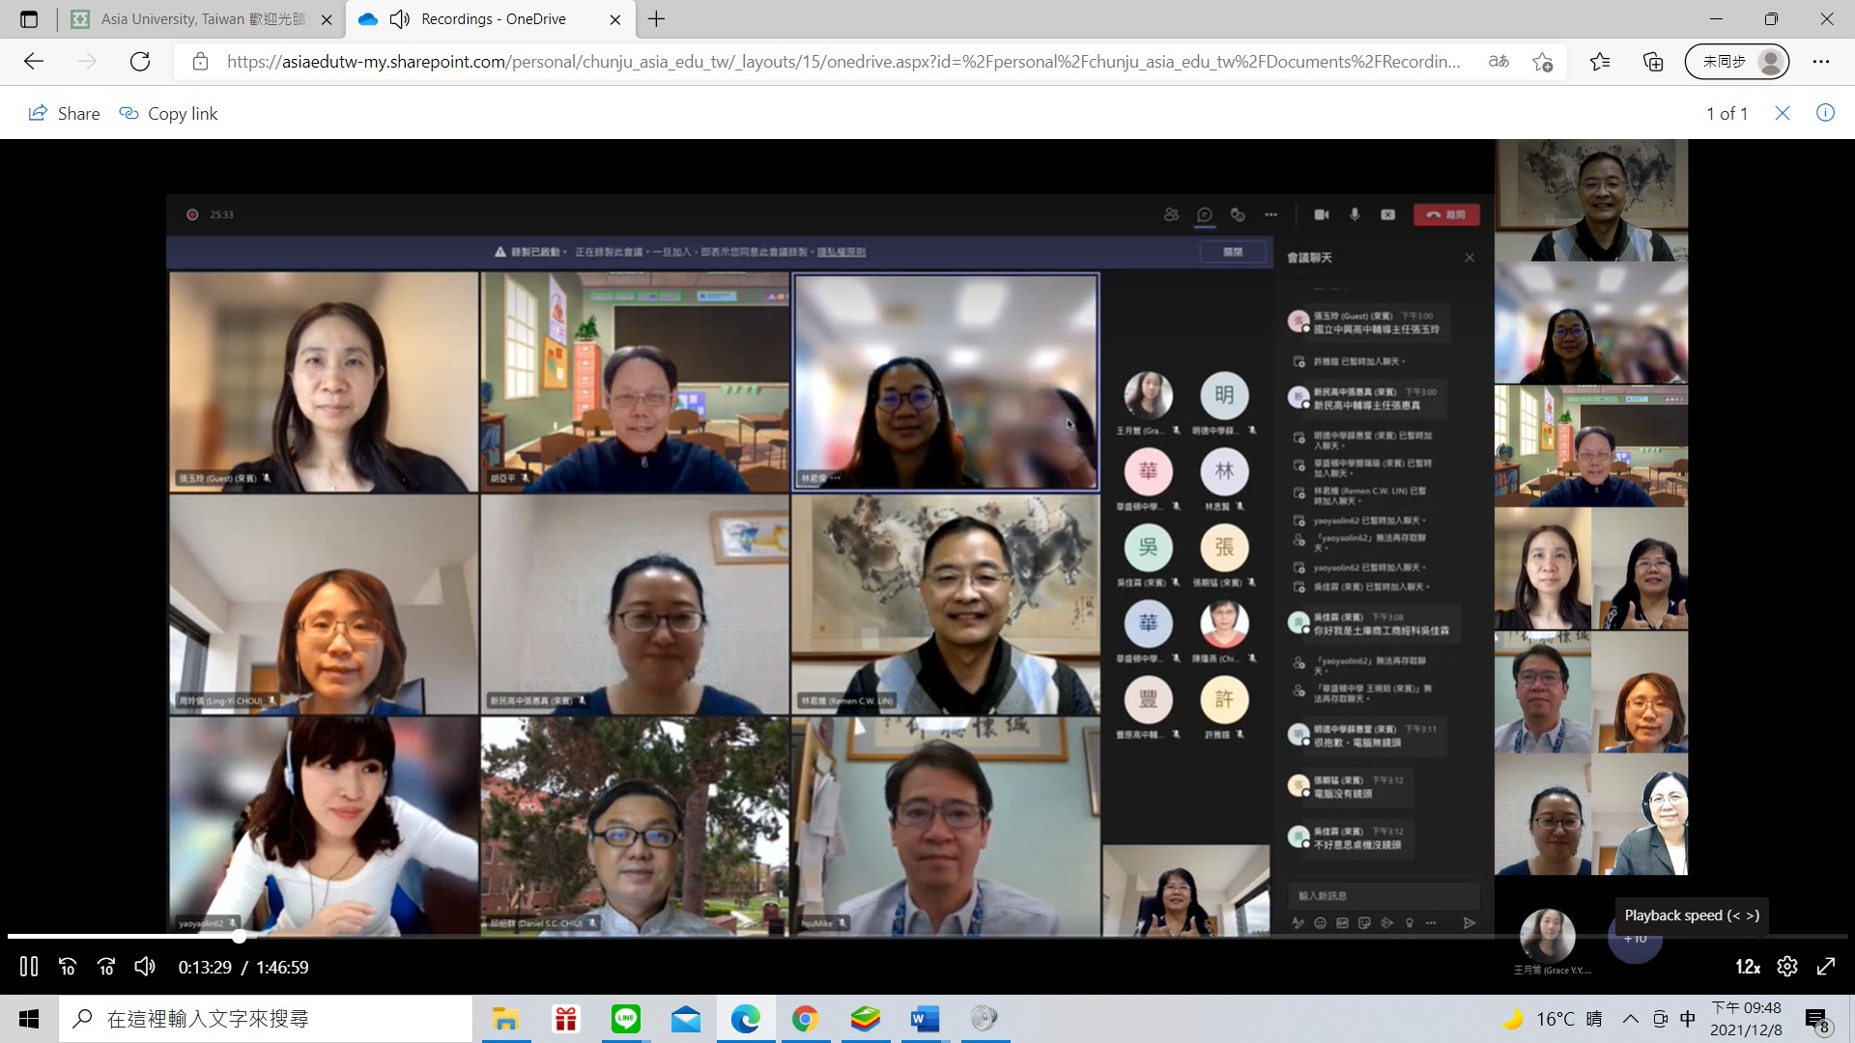This screenshot has height=1043, width=1855.
Task: Open the Mail app on the taskbar
Action: 686,1019
